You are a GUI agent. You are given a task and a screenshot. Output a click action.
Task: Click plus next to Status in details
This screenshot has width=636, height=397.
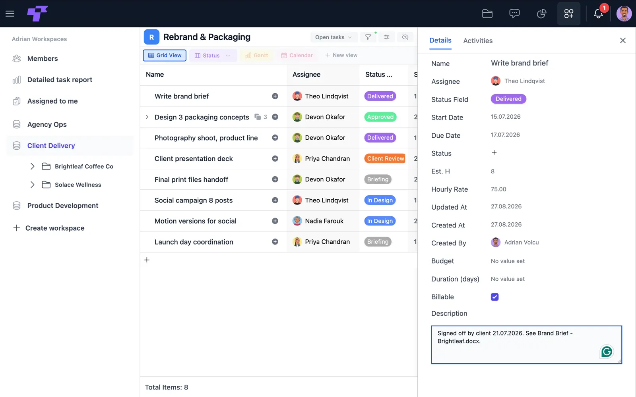pyautogui.click(x=494, y=152)
